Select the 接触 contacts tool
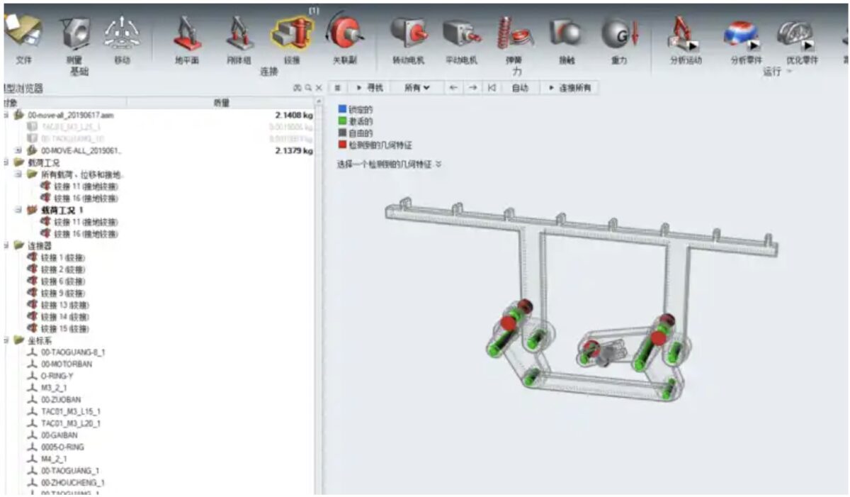Screen dimensions: 850x497 [566, 33]
